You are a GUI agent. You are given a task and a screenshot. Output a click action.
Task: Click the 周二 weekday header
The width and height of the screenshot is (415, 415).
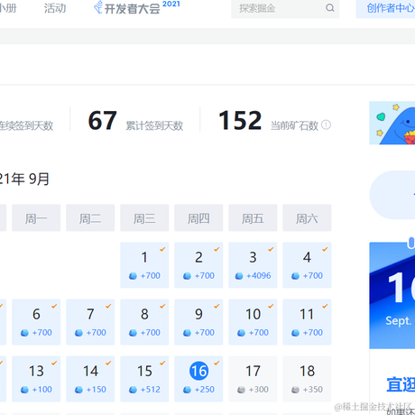[x=90, y=218]
